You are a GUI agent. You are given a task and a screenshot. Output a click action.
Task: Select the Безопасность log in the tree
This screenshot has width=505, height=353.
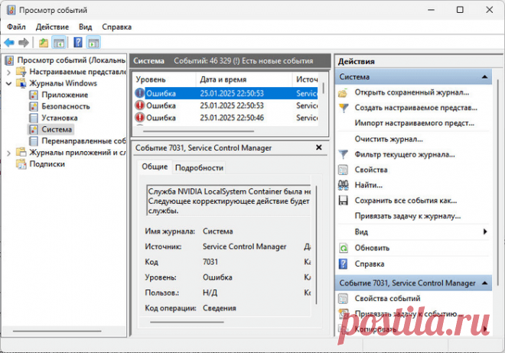tap(66, 106)
